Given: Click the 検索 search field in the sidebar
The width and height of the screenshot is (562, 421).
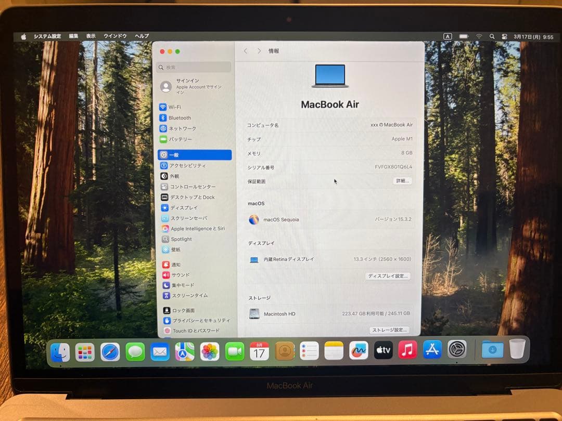Looking at the screenshot, I should (x=194, y=67).
